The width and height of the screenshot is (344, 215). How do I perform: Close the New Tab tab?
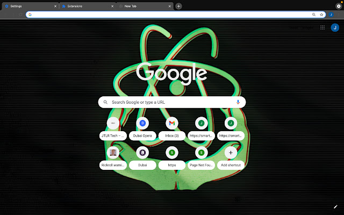(169, 6)
